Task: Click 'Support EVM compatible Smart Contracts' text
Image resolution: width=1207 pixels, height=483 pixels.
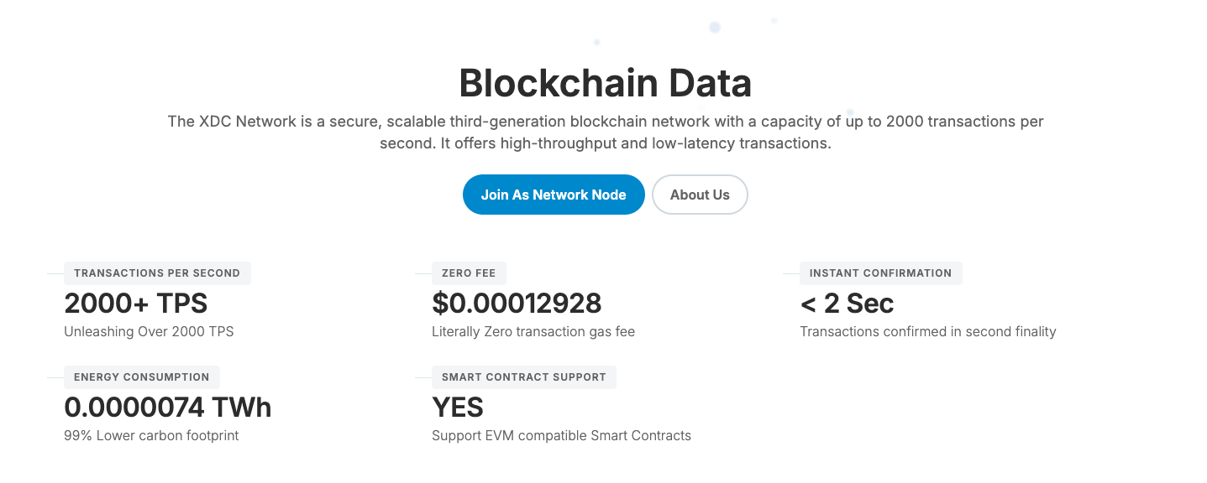Action: coord(561,435)
